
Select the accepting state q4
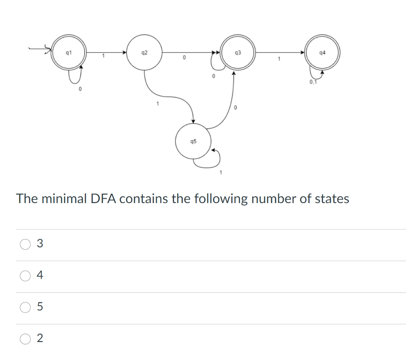pos(322,52)
